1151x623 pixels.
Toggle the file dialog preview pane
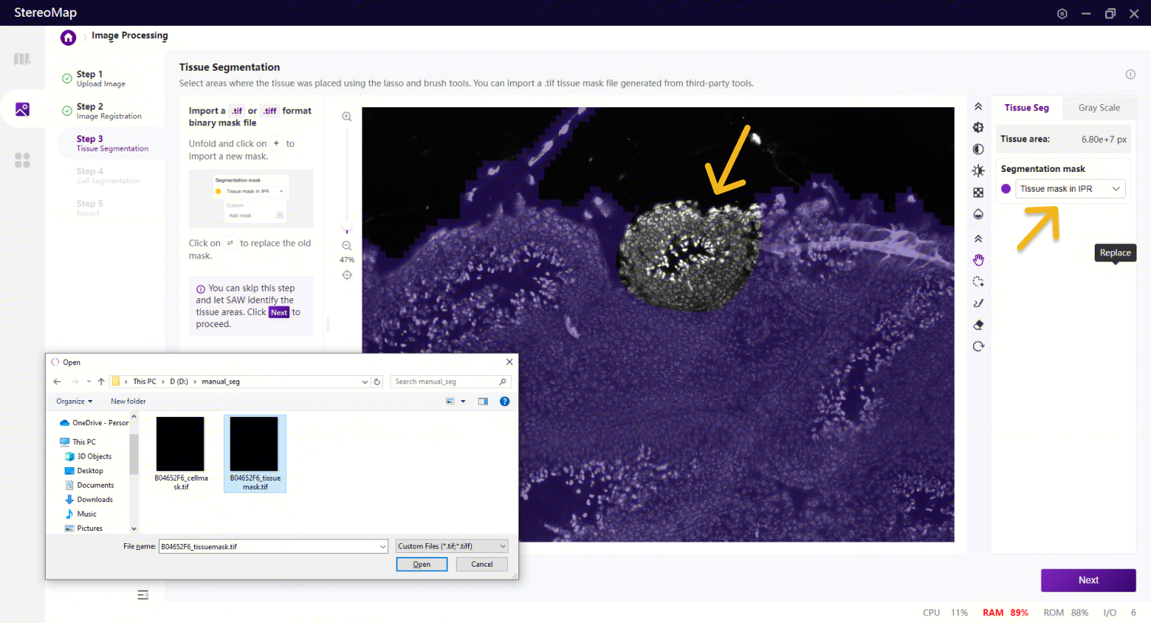pyautogui.click(x=483, y=401)
